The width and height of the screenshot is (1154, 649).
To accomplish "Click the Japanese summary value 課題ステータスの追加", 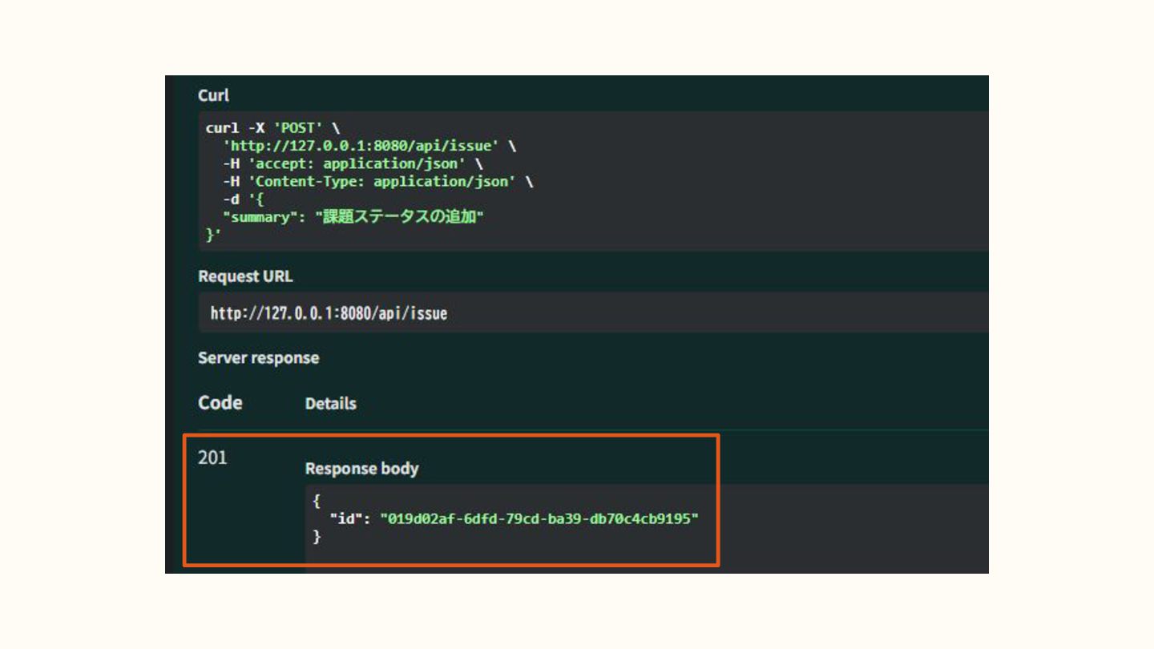I will 400,216.
